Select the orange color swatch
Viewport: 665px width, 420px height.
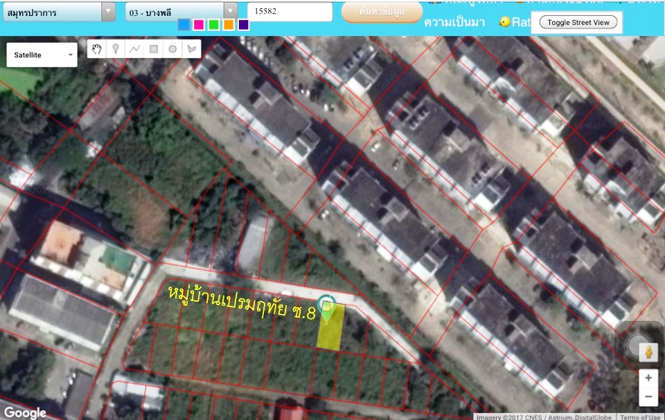(229, 25)
